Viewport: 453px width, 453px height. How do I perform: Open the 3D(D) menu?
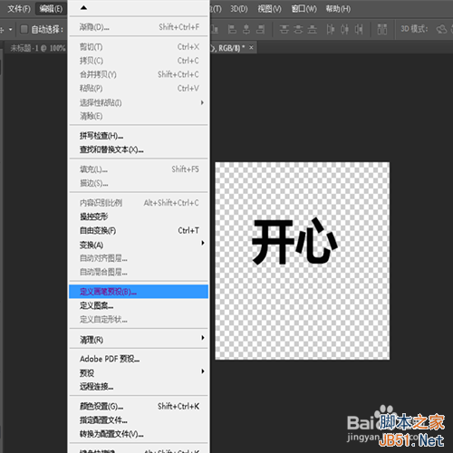click(239, 9)
